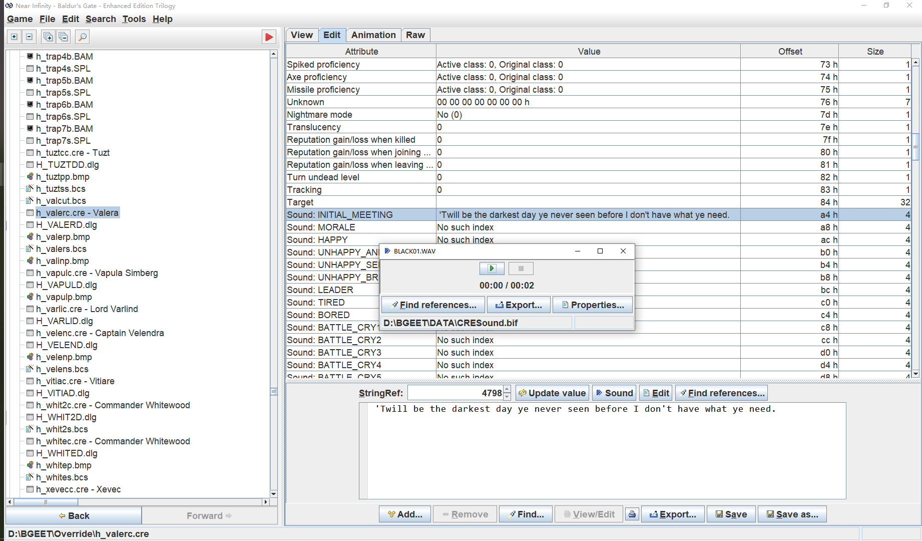Viewport: 922px width, 541px height.
Task: Click Attribute column header
Action: point(361,52)
